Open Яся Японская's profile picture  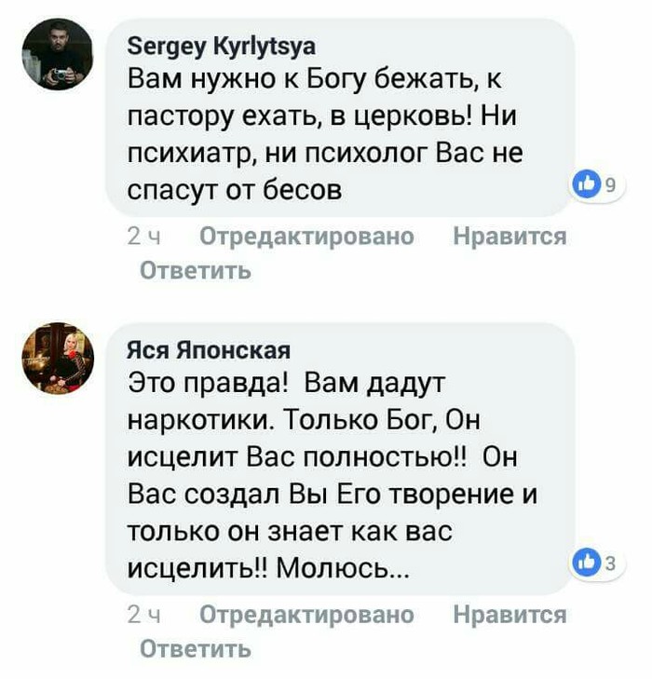[58, 359]
